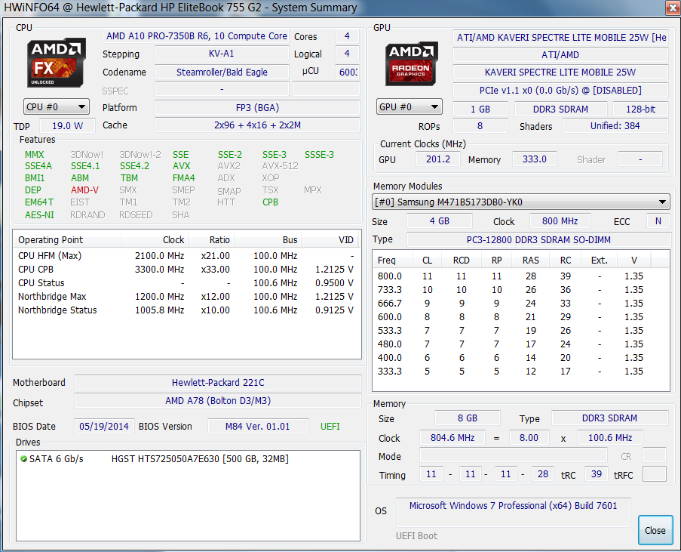
Task: Click the red AMD-V feature flag
Action: click(x=84, y=190)
